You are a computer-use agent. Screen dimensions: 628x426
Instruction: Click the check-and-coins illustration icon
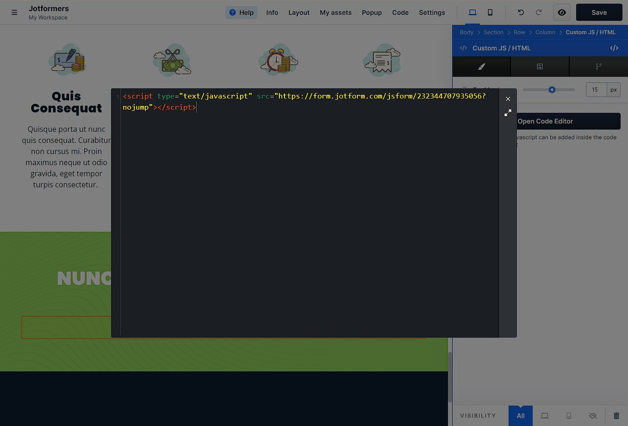click(67, 60)
